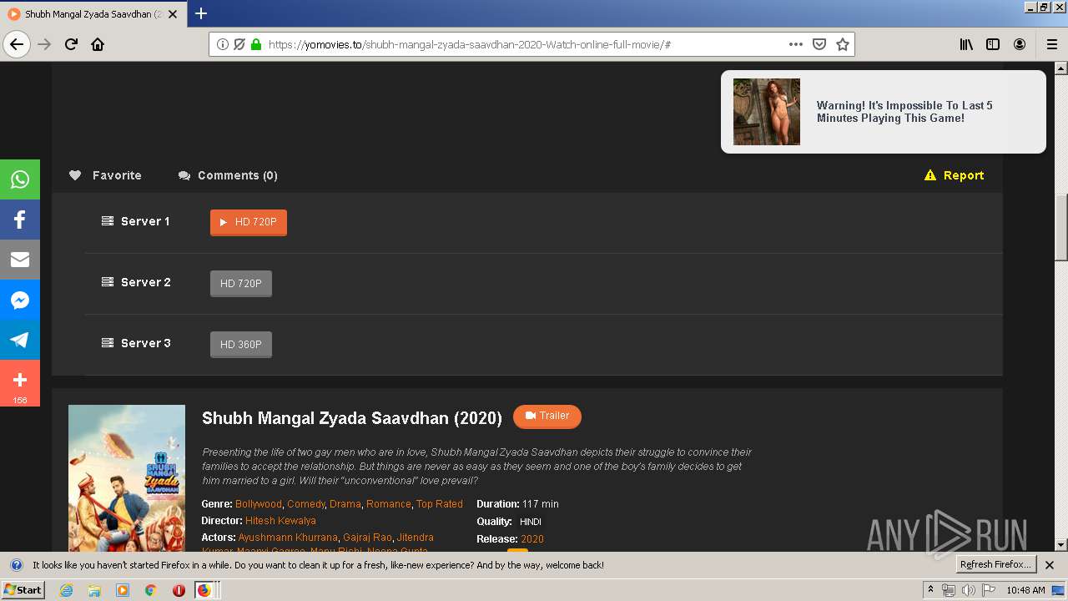Viewport: 1068px width, 601px height.
Task: Open clock showing 10:48 AM
Action: pyautogui.click(x=1025, y=590)
